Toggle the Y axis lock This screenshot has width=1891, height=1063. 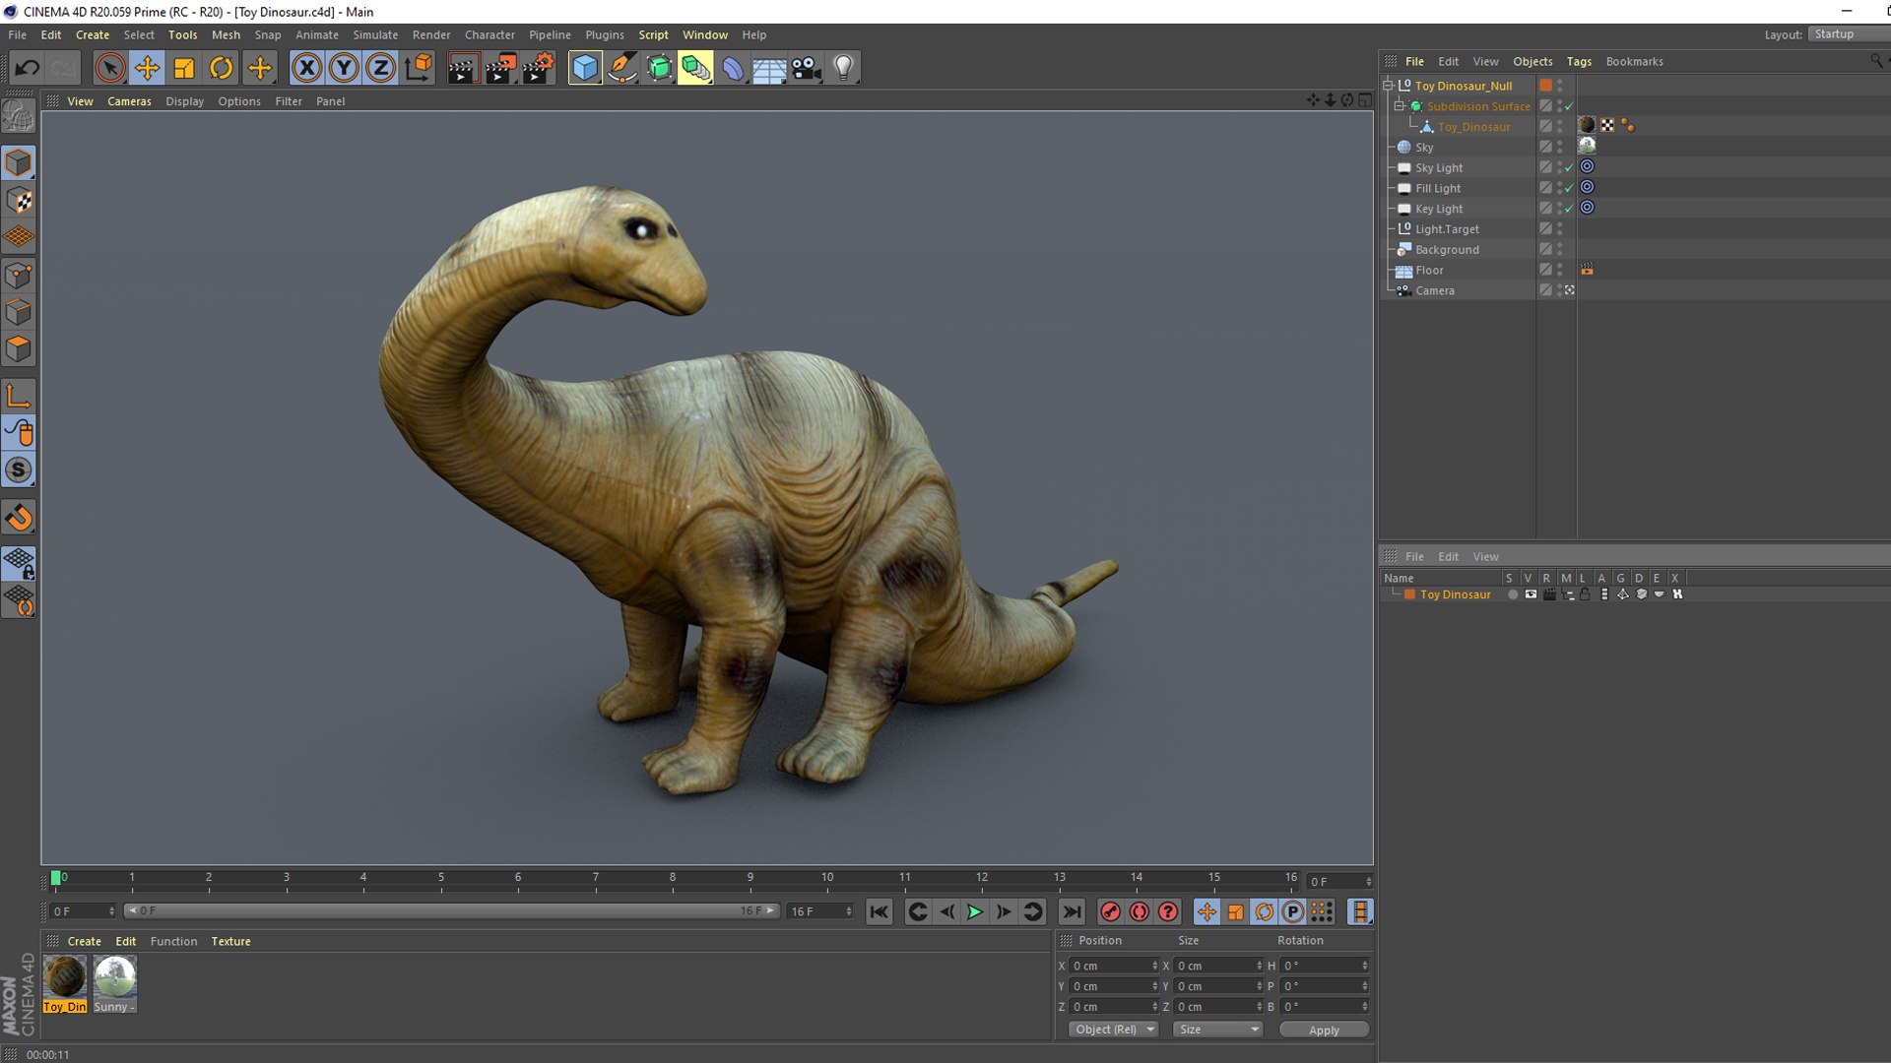344,68
